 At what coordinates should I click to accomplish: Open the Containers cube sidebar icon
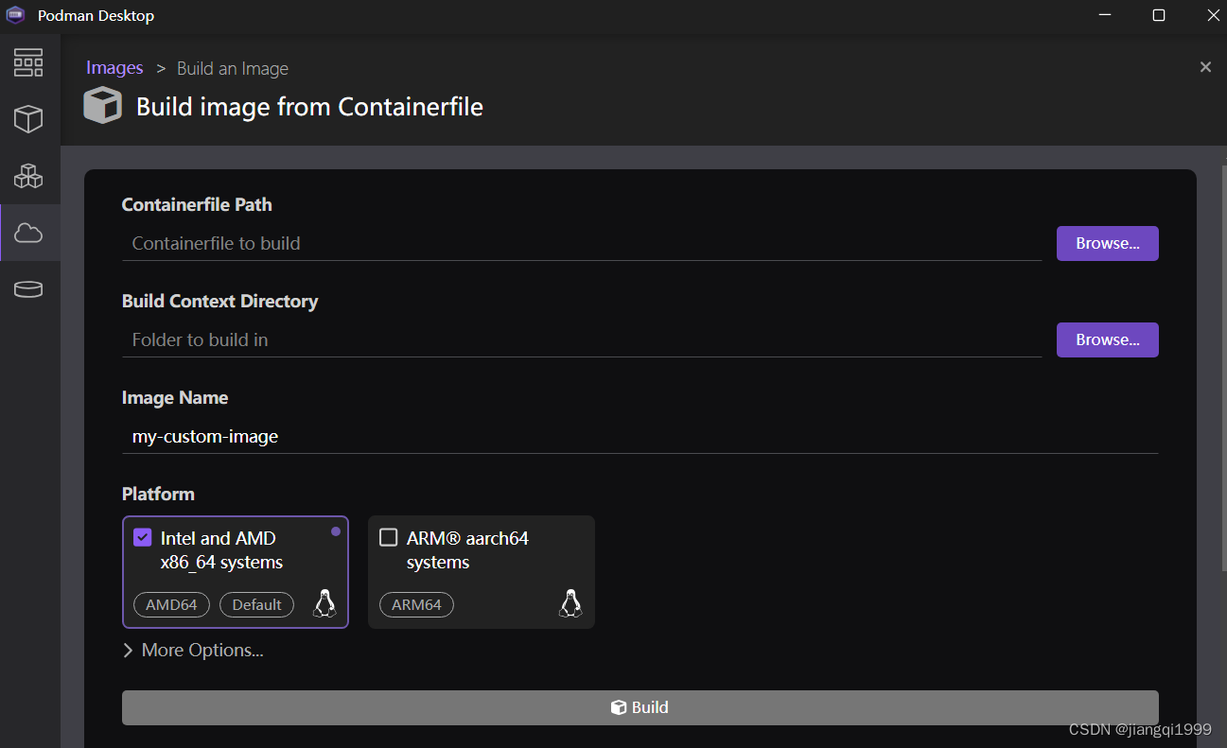28,119
